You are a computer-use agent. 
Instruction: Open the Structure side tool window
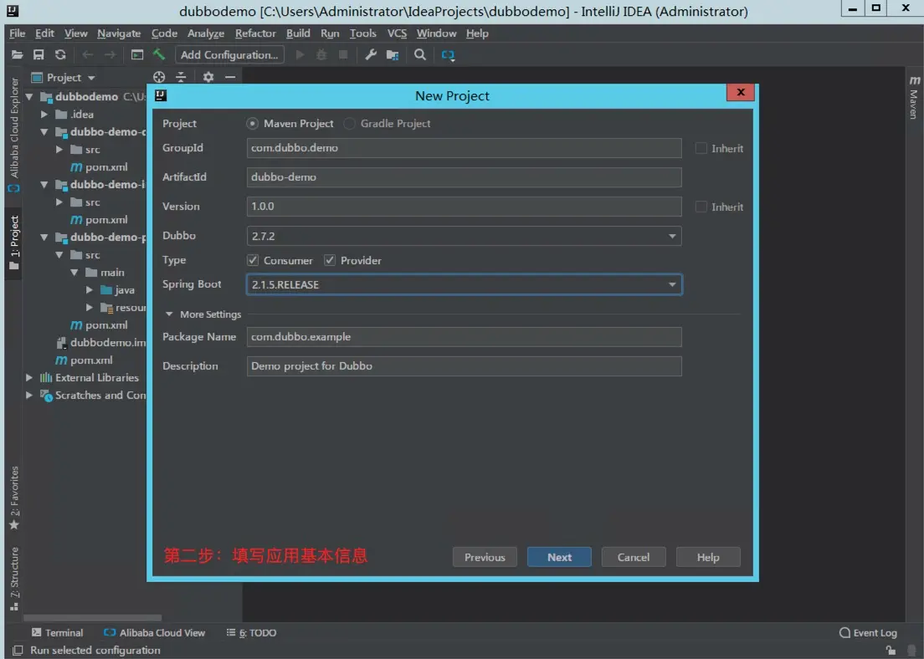[x=14, y=579]
